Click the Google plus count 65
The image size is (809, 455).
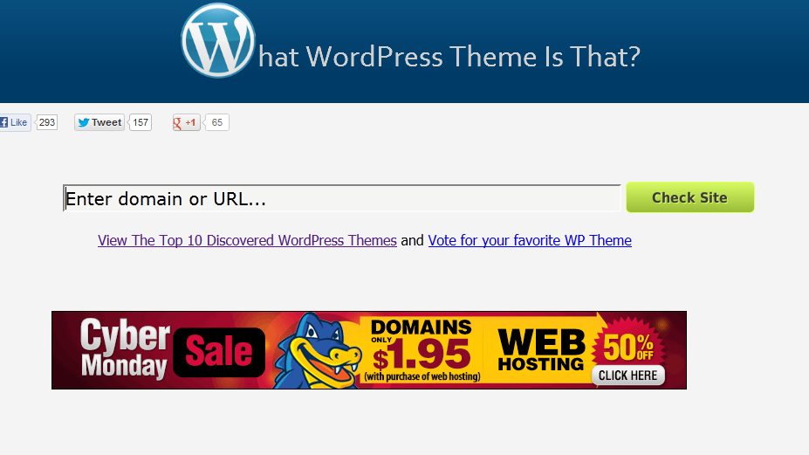coord(216,122)
